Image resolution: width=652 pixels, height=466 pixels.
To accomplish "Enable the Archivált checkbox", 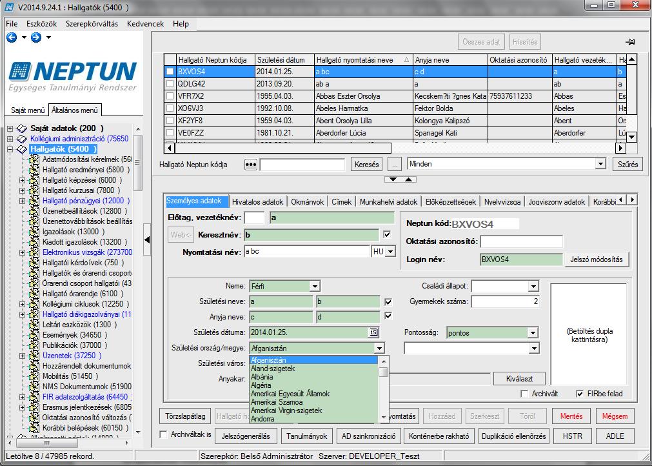I will point(524,394).
